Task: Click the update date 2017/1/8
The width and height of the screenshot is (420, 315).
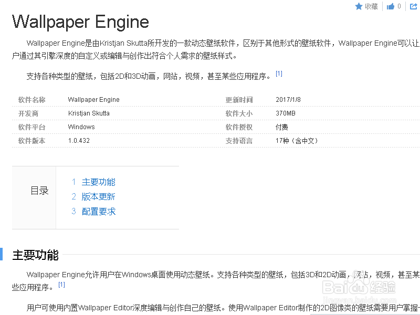Action: 289,100
